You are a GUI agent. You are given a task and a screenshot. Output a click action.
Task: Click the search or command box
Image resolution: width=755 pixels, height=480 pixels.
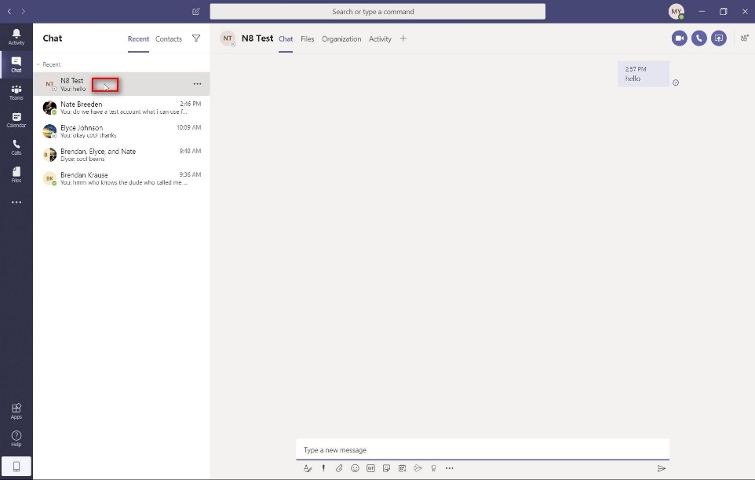tap(377, 12)
